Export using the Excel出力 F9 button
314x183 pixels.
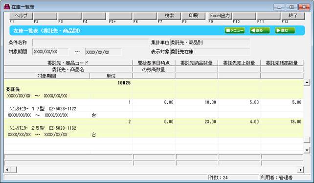coord(220,16)
